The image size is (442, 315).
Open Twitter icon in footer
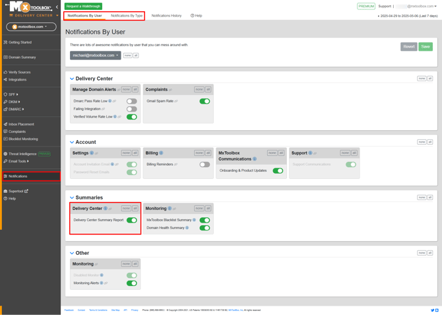pos(432,310)
